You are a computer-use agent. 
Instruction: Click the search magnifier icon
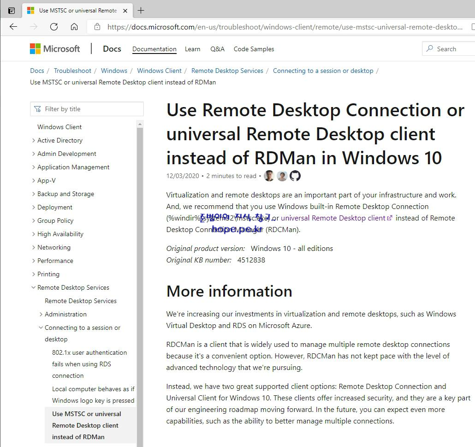tap(429, 48)
